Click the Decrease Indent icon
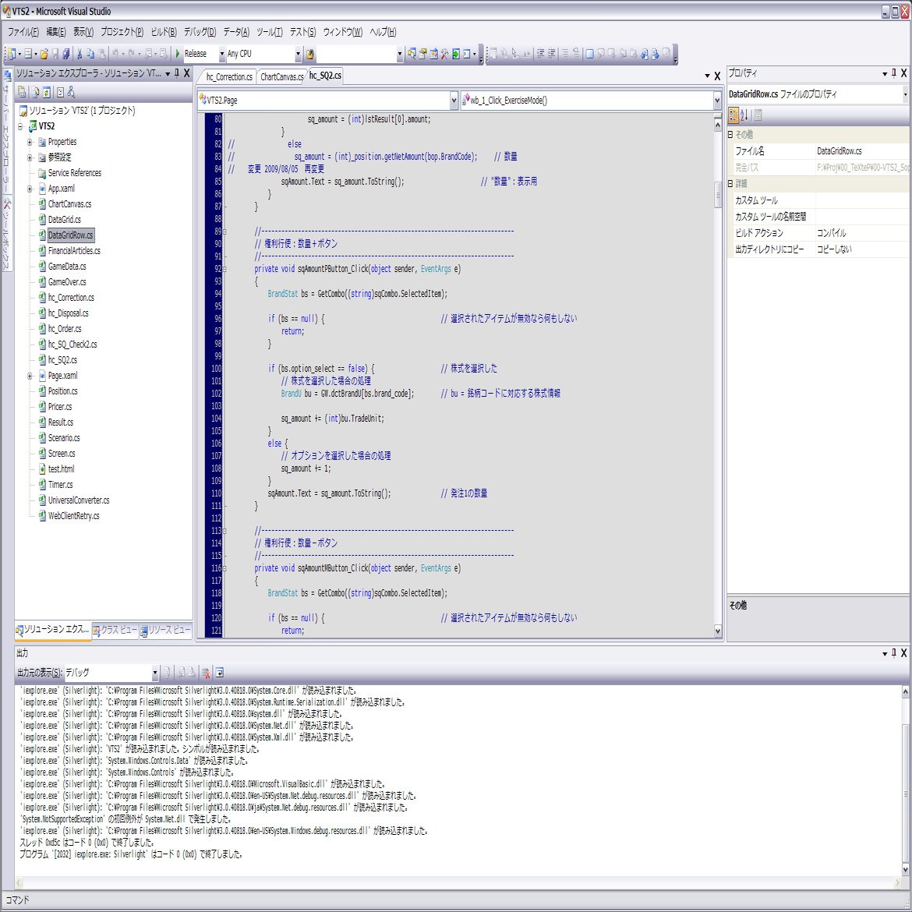The image size is (912, 912). coord(541,54)
